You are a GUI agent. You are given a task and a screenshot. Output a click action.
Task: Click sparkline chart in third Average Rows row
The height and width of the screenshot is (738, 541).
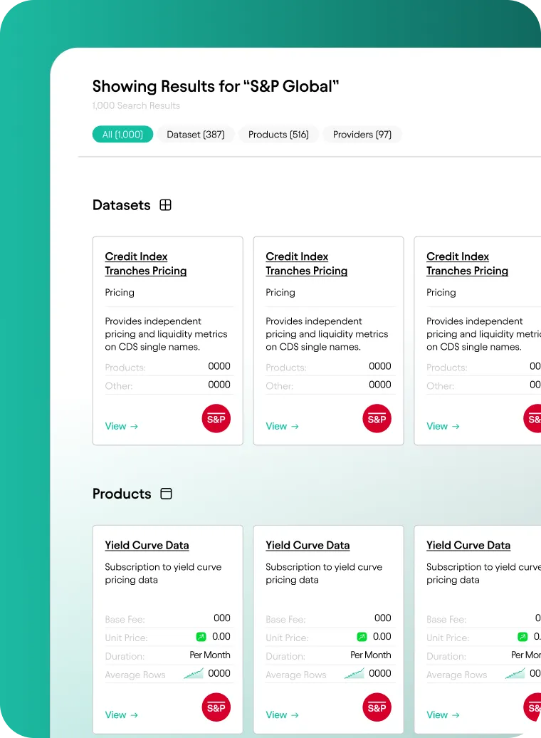[x=515, y=673]
